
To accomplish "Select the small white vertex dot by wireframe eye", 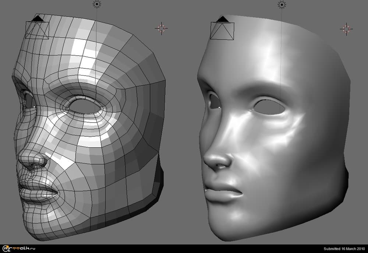I will (x=34, y=107).
